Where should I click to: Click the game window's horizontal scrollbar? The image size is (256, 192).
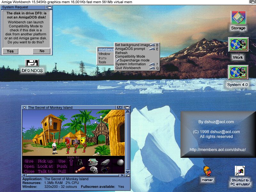[74, 175]
